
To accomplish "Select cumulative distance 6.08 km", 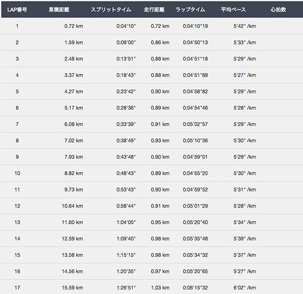I will point(74,124).
